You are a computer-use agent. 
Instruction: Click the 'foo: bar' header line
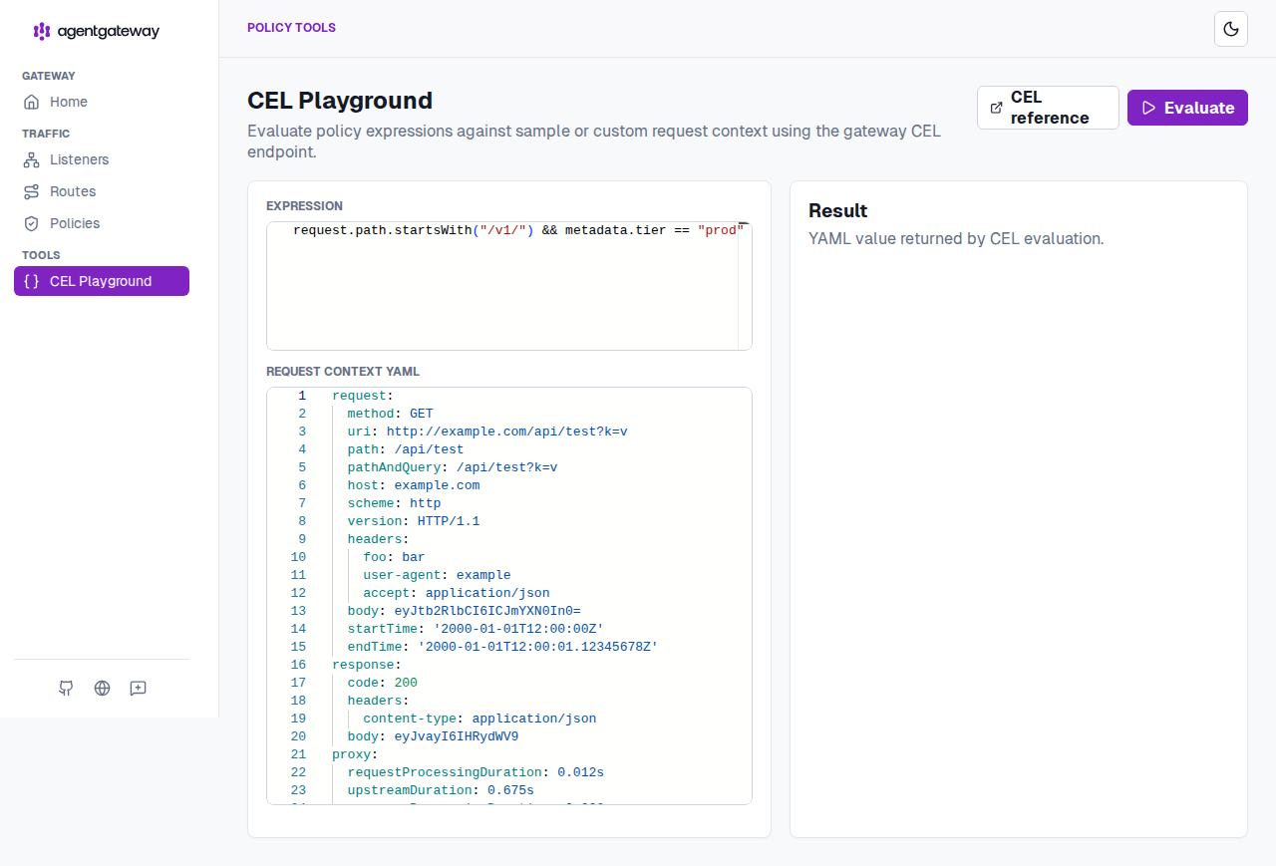tap(394, 557)
